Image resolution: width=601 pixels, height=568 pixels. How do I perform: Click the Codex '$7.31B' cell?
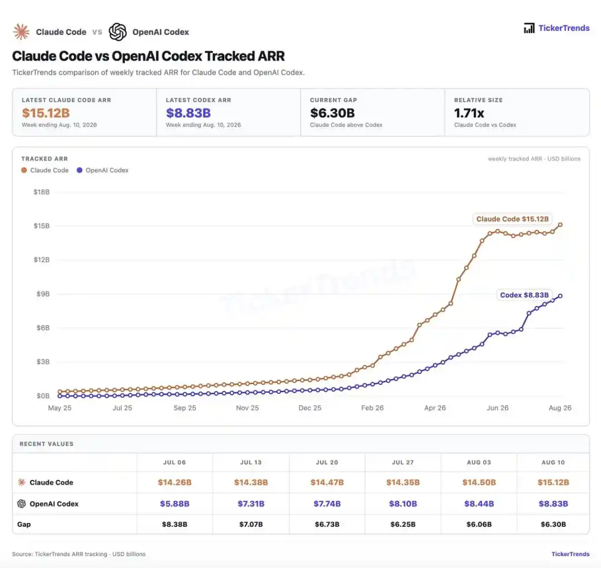pyautogui.click(x=250, y=503)
